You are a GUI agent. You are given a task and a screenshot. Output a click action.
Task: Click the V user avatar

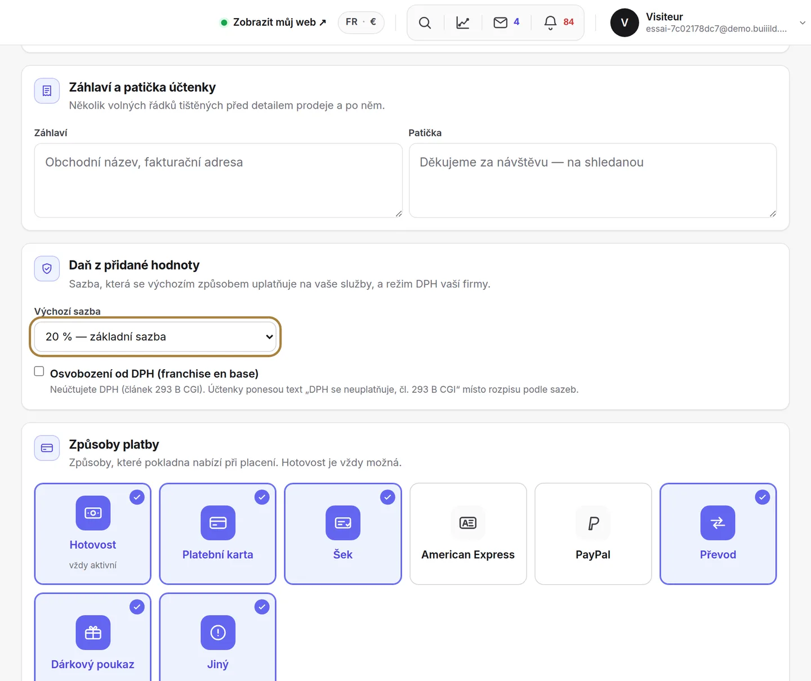[625, 23]
